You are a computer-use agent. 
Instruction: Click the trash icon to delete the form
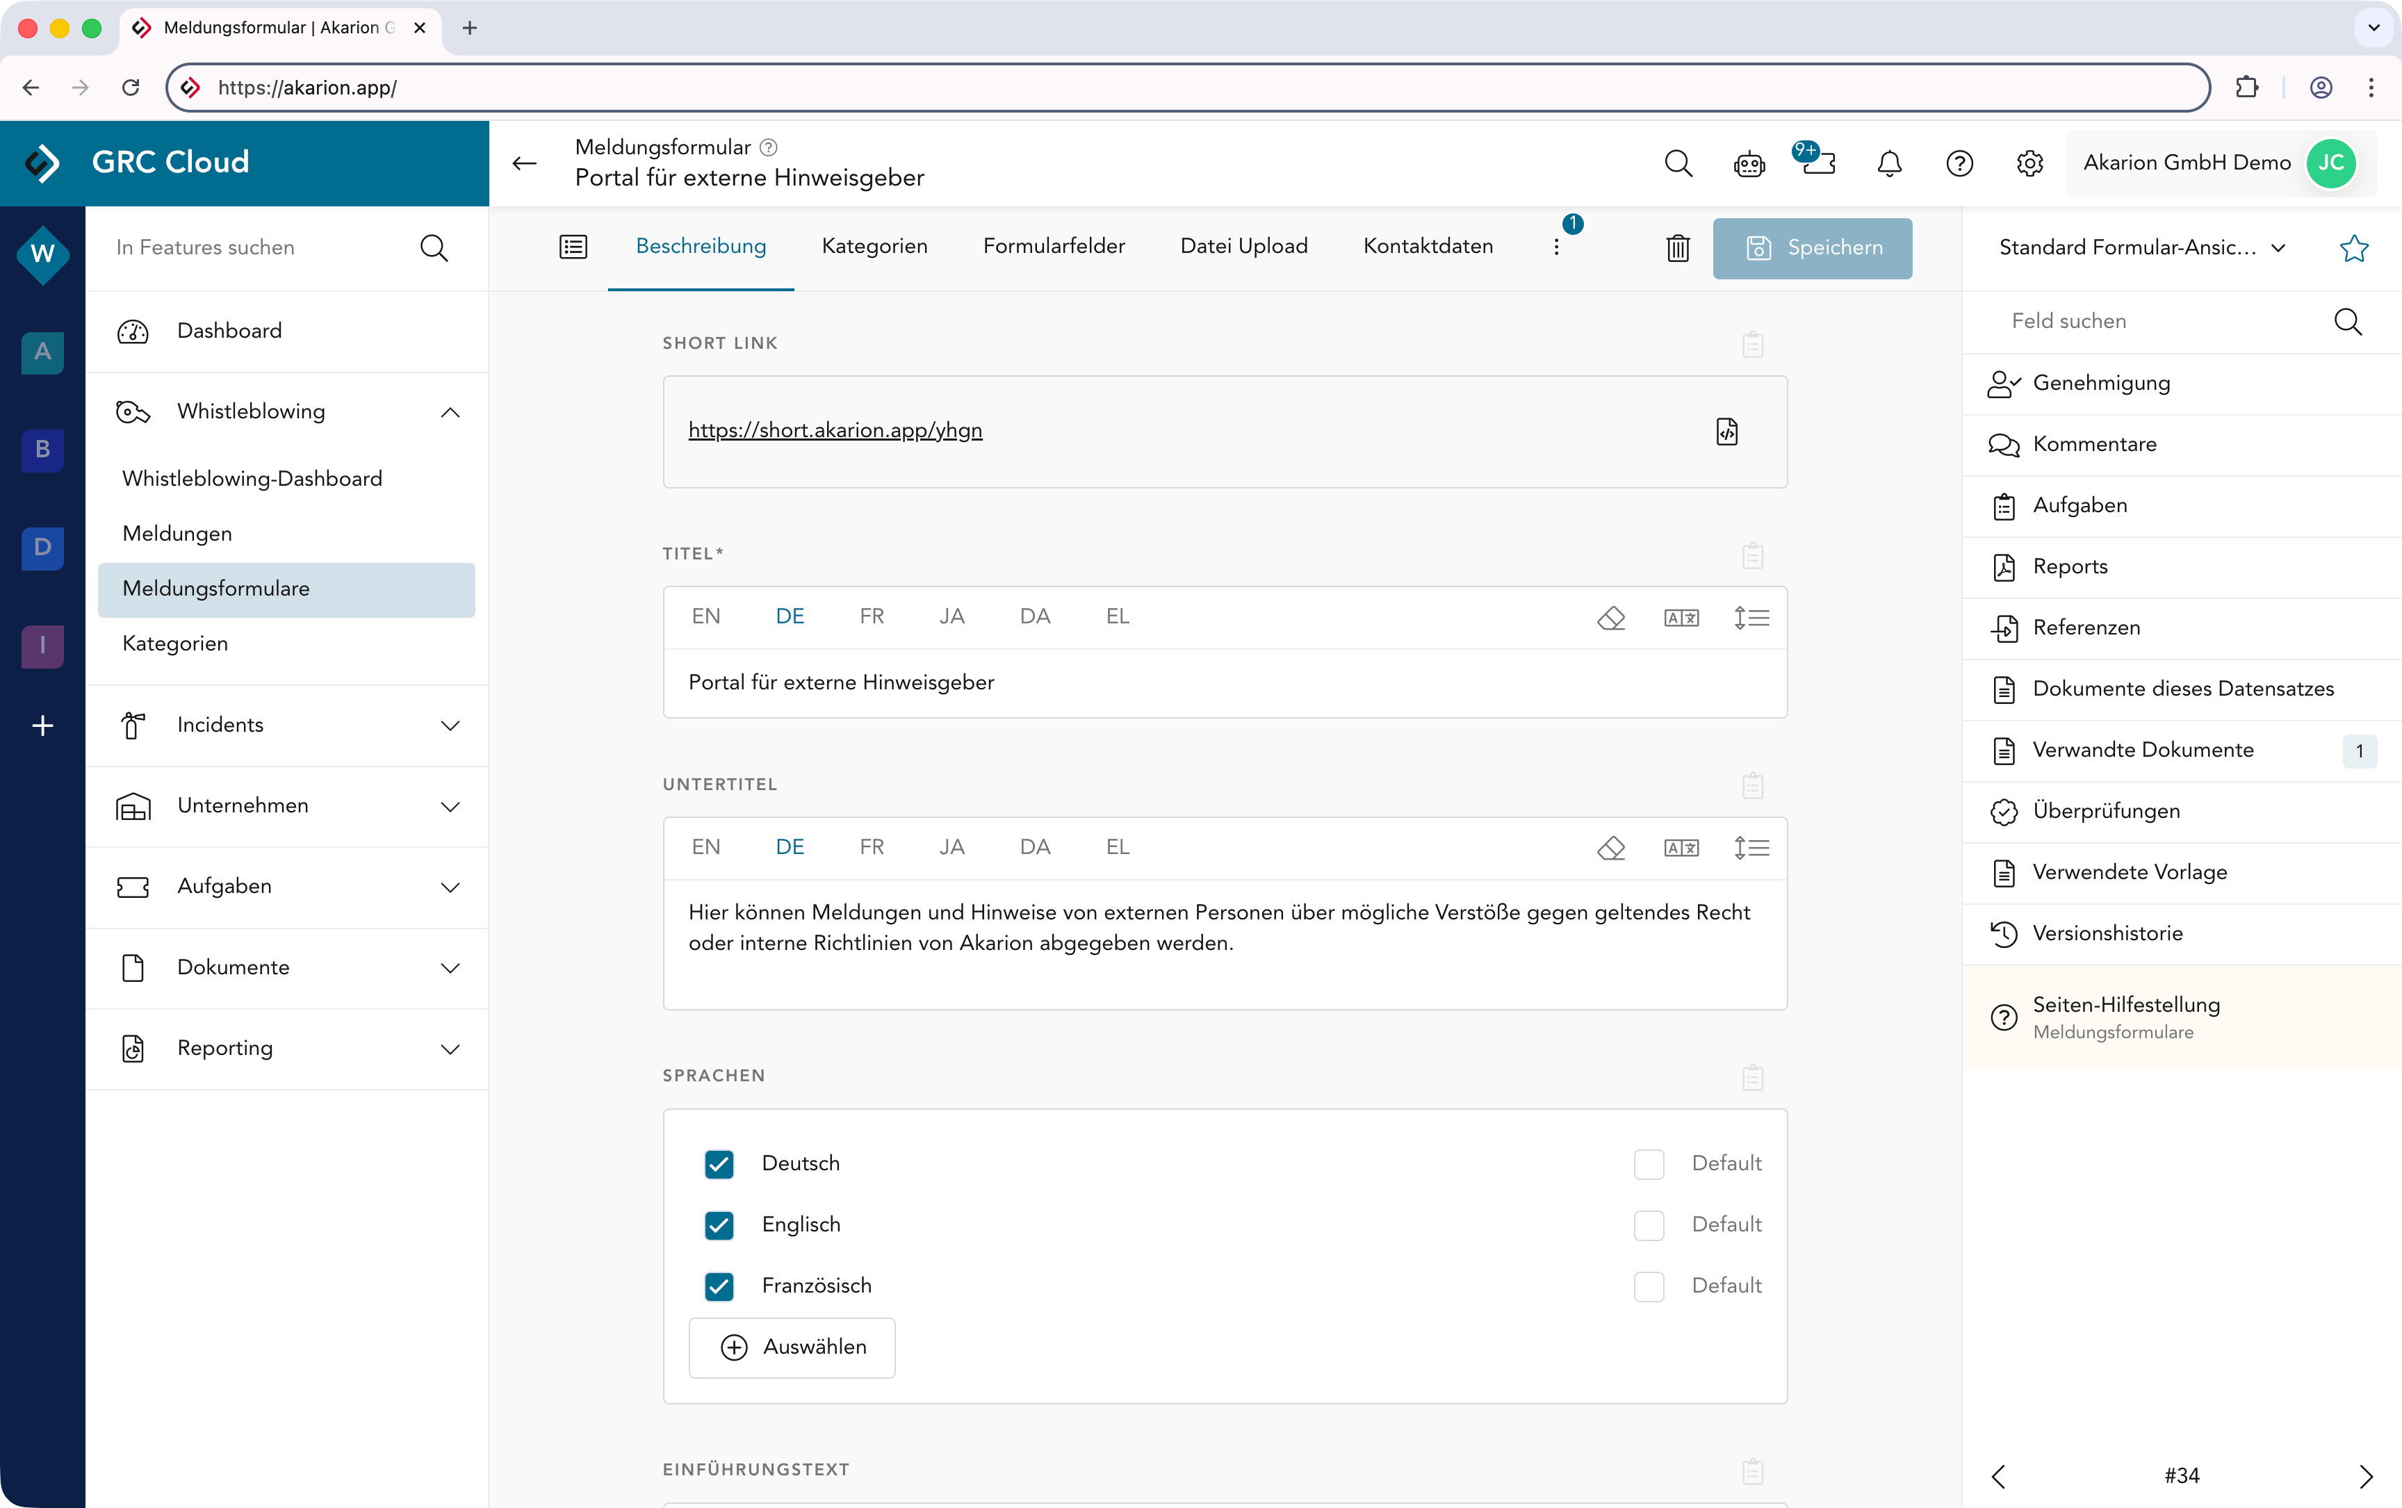coord(1677,248)
